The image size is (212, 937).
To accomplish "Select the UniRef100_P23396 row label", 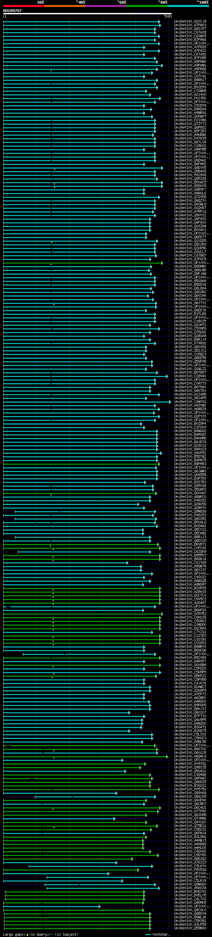I will (x=190, y=120).
